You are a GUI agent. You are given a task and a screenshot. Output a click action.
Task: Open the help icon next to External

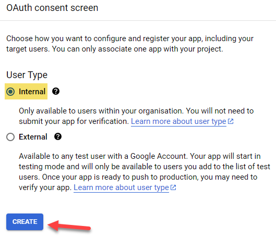pyautogui.click(x=58, y=136)
